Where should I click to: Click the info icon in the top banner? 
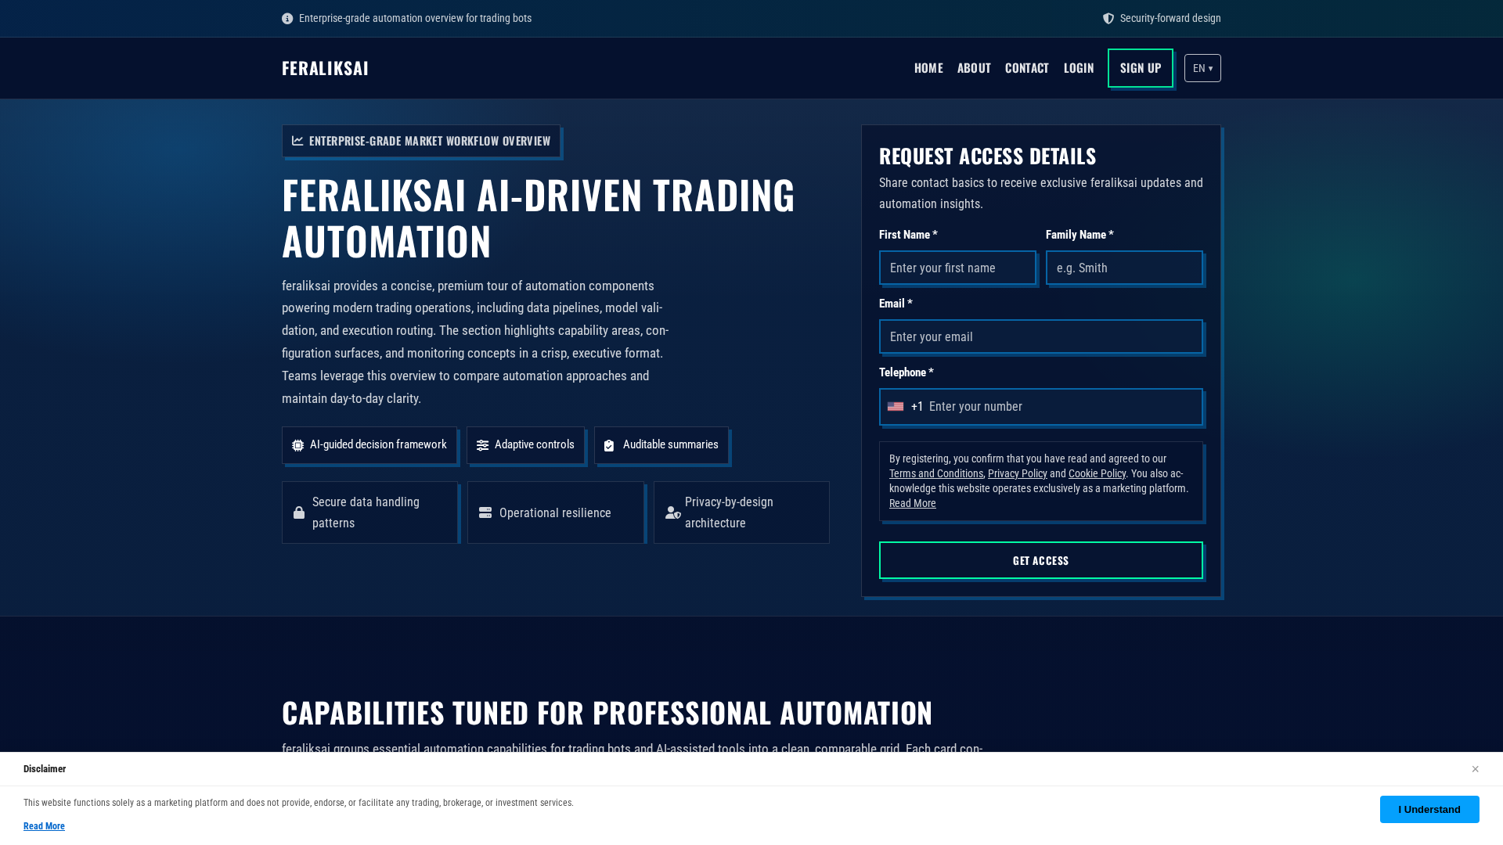click(x=287, y=19)
